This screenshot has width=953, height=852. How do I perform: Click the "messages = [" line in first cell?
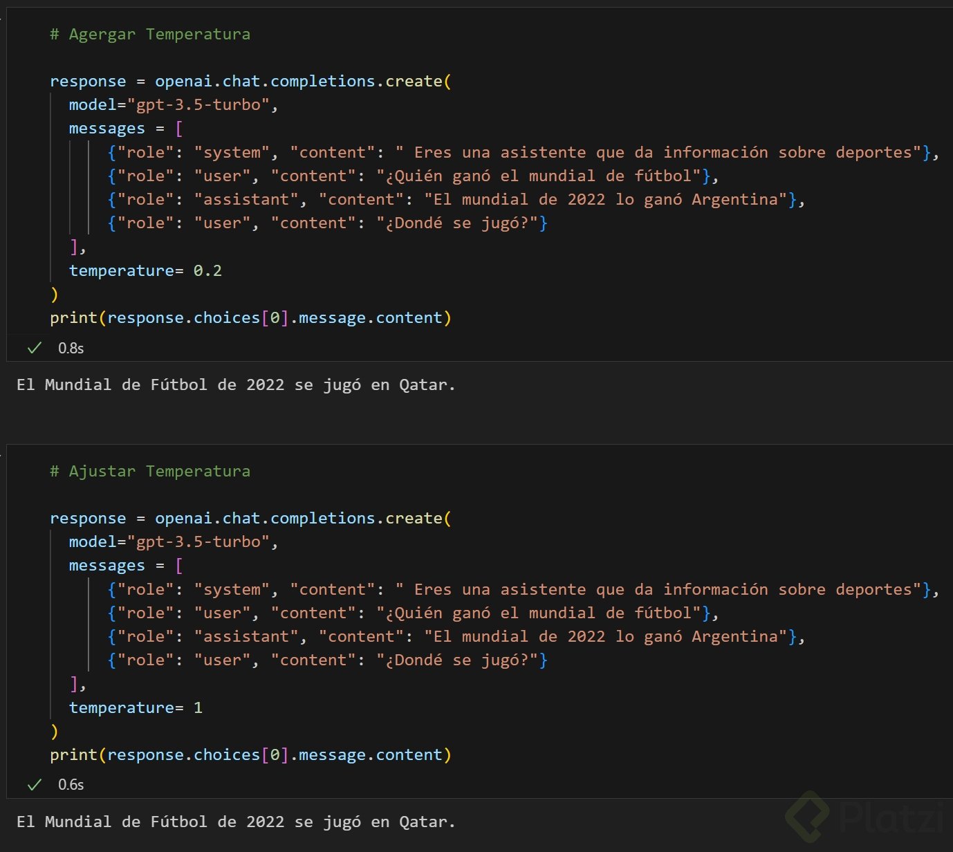126,129
